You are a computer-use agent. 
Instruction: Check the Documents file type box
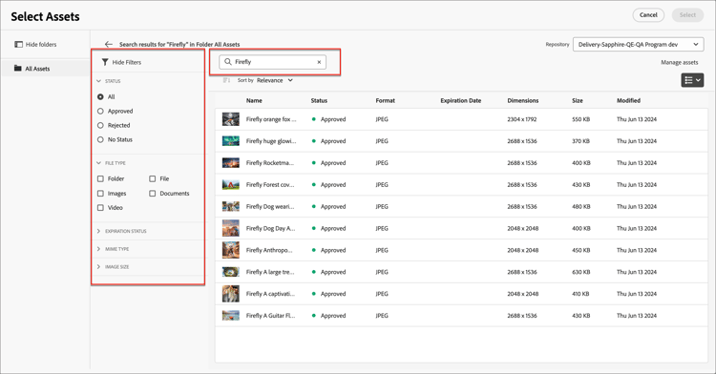click(153, 194)
